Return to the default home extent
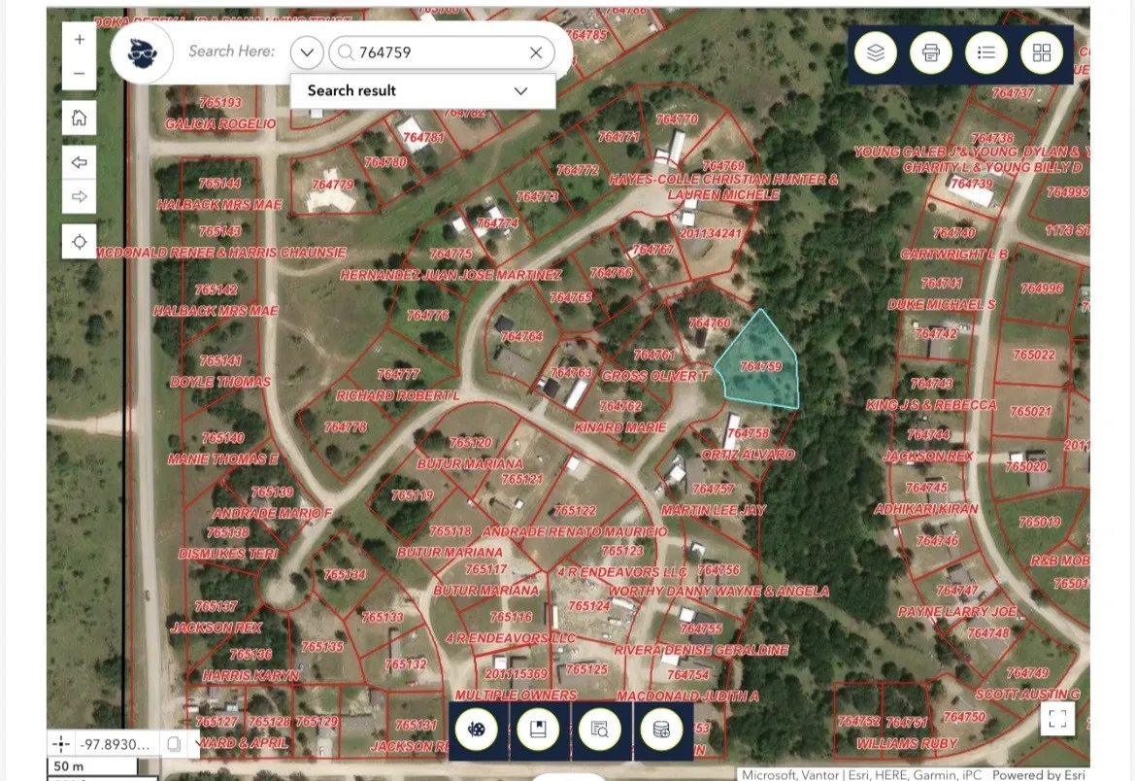The height and width of the screenshot is (781, 1135). (x=79, y=118)
